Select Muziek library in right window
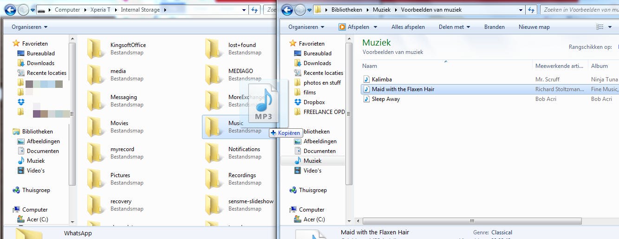Image resolution: width=619 pixels, height=239 pixels. pyautogui.click(x=313, y=160)
